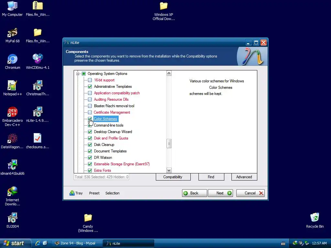331x248 pixels.
Task: Open the Recycle Bin
Action: pos(315,220)
